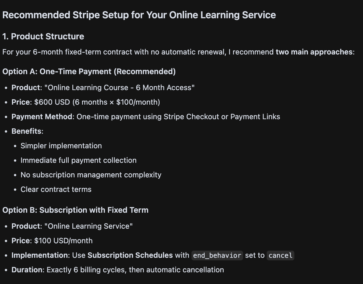Click the "$100 USD/month" price line

click(x=63, y=241)
